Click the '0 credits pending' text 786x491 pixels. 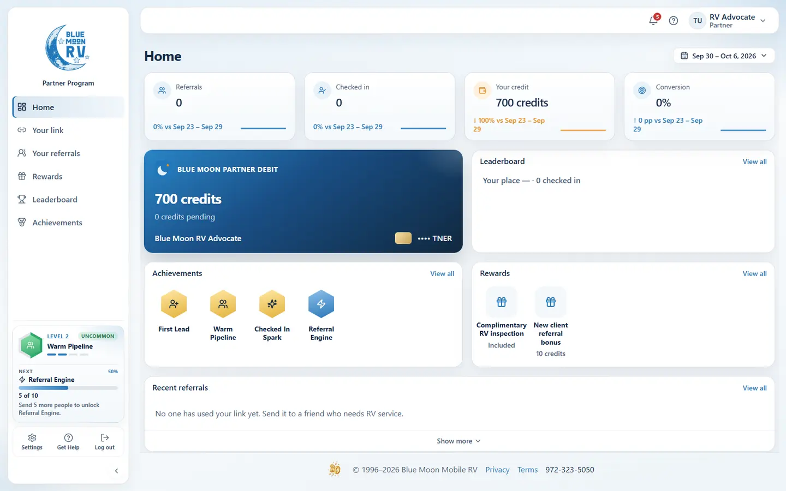pos(184,217)
